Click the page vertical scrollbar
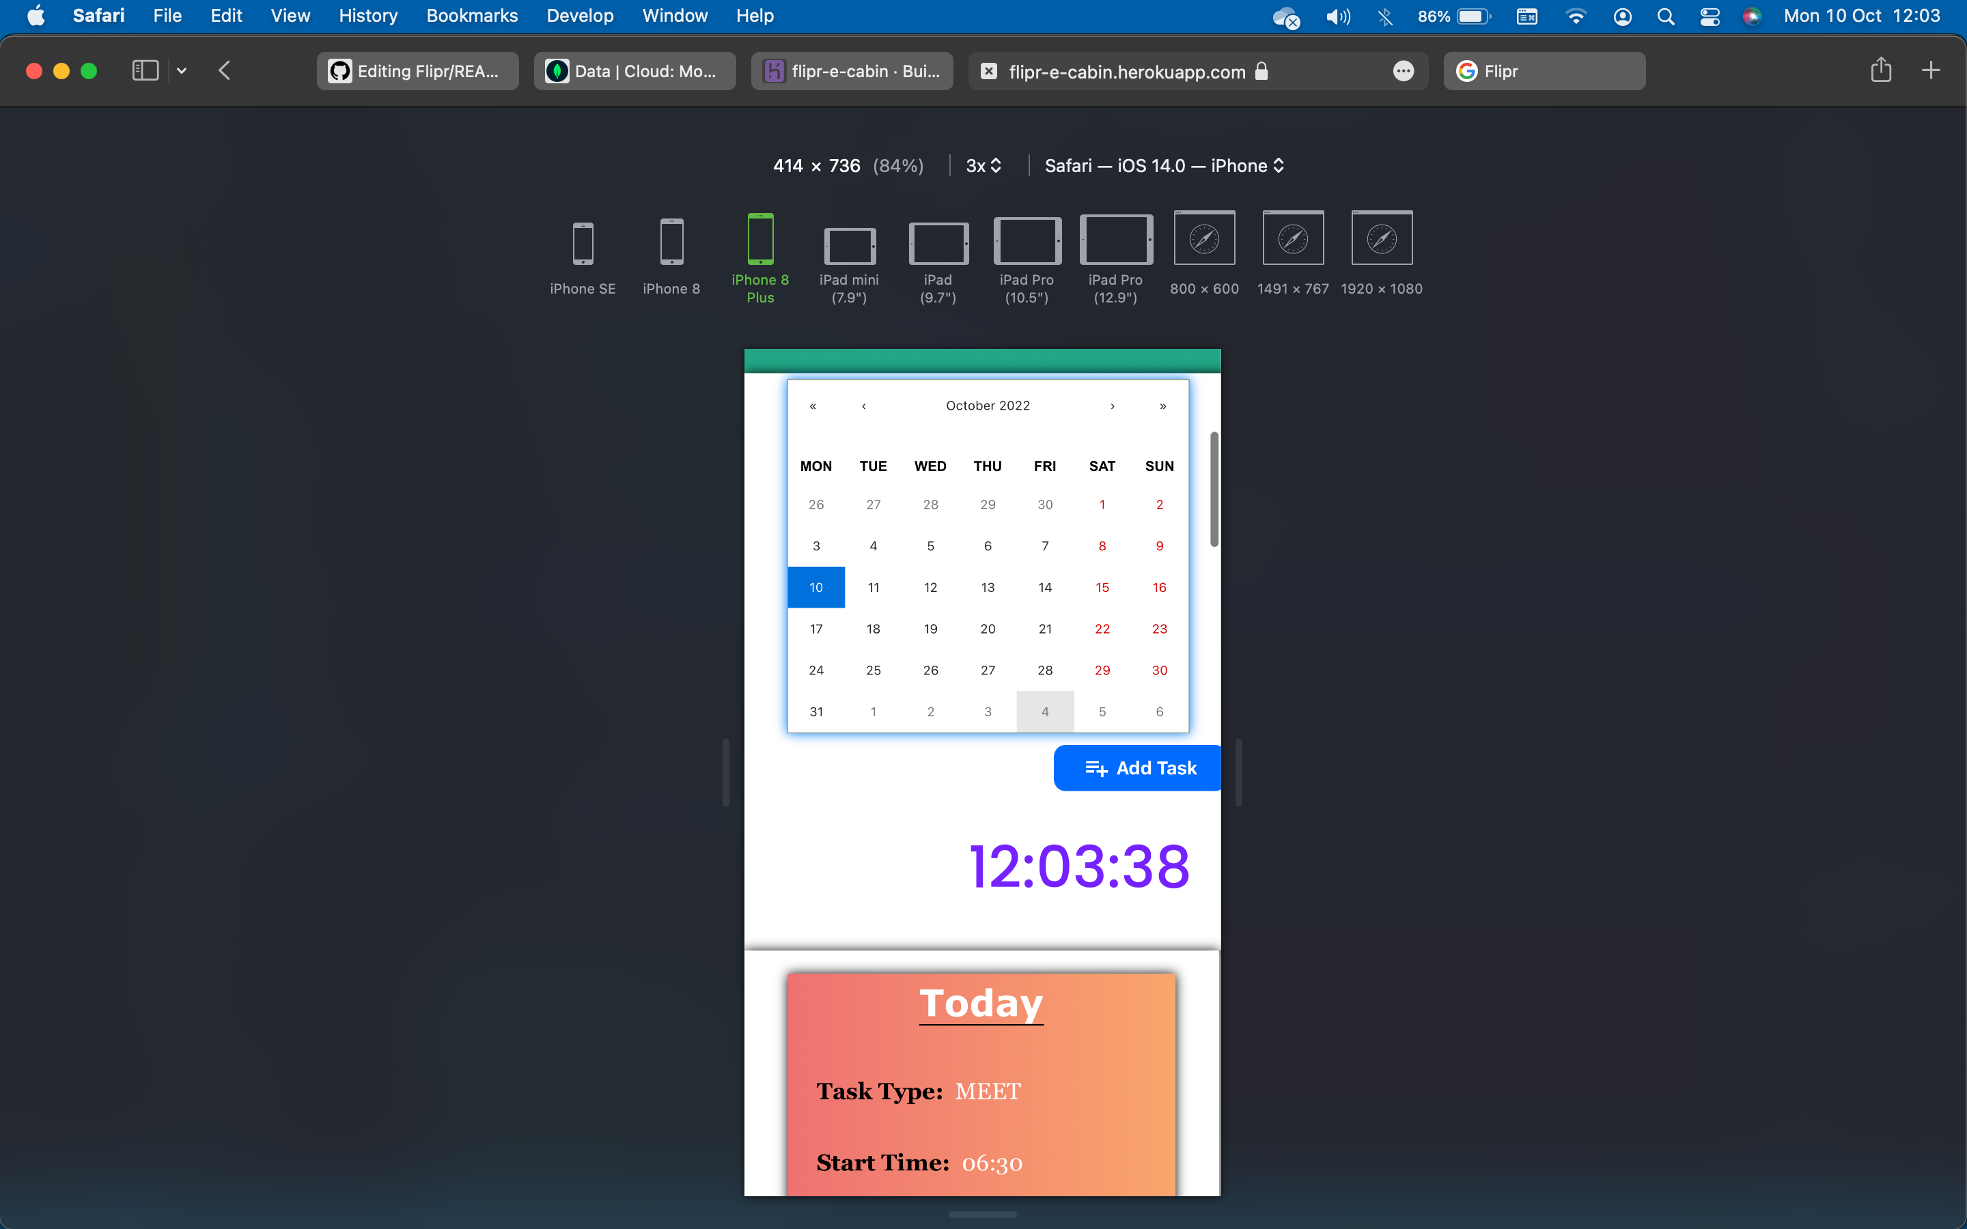 (x=1214, y=490)
